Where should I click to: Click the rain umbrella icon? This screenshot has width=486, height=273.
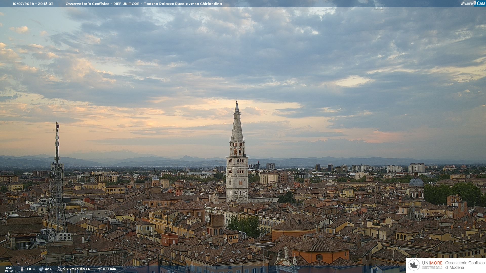tap(100, 269)
